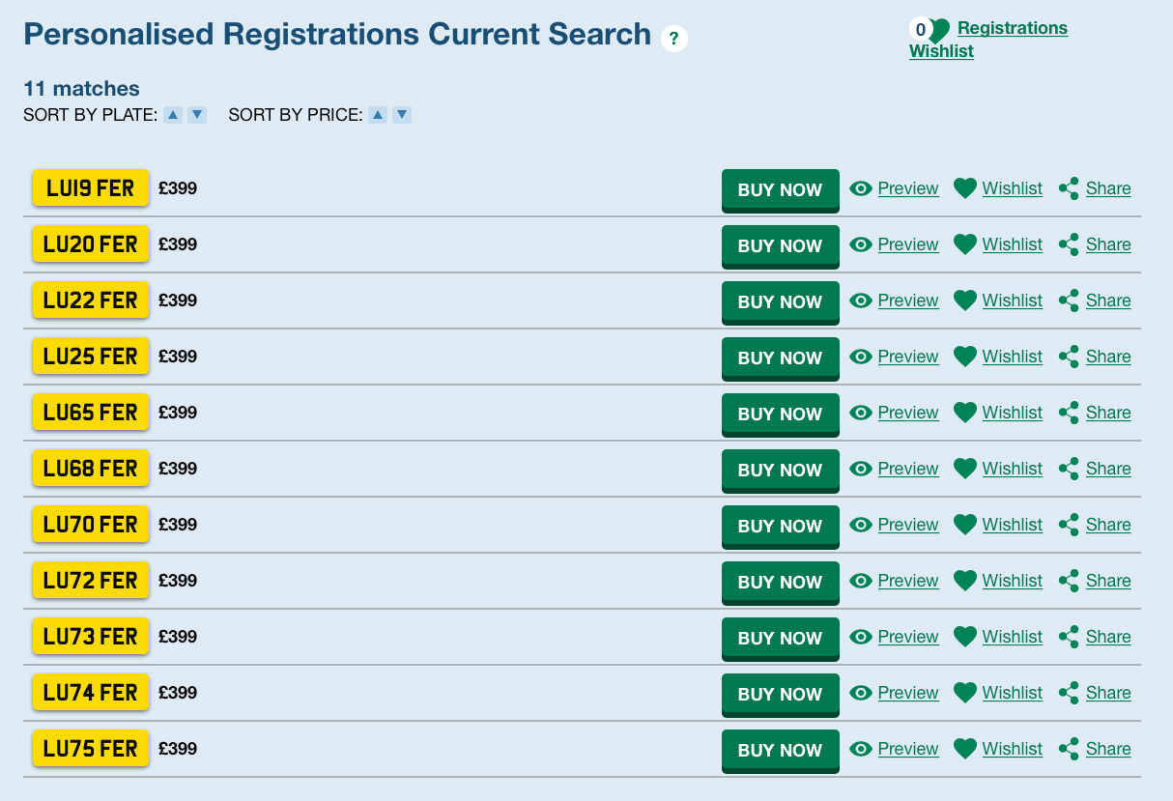Click the heart icon for LU22 FER
This screenshot has width=1173, height=801.
coord(965,300)
